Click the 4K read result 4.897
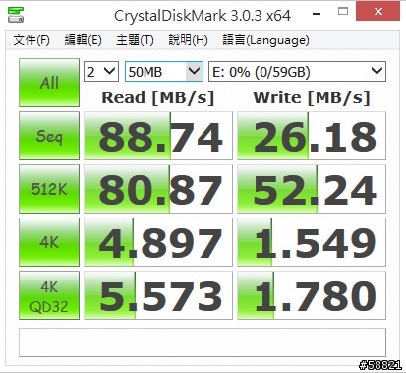 point(158,242)
